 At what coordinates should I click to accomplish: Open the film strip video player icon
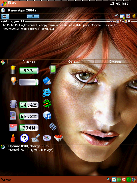[x=53, y=126]
